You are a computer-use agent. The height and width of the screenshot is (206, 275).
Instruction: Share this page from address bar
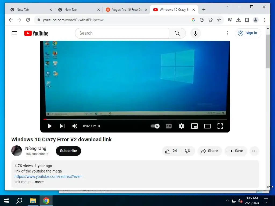pyautogui.click(x=211, y=20)
